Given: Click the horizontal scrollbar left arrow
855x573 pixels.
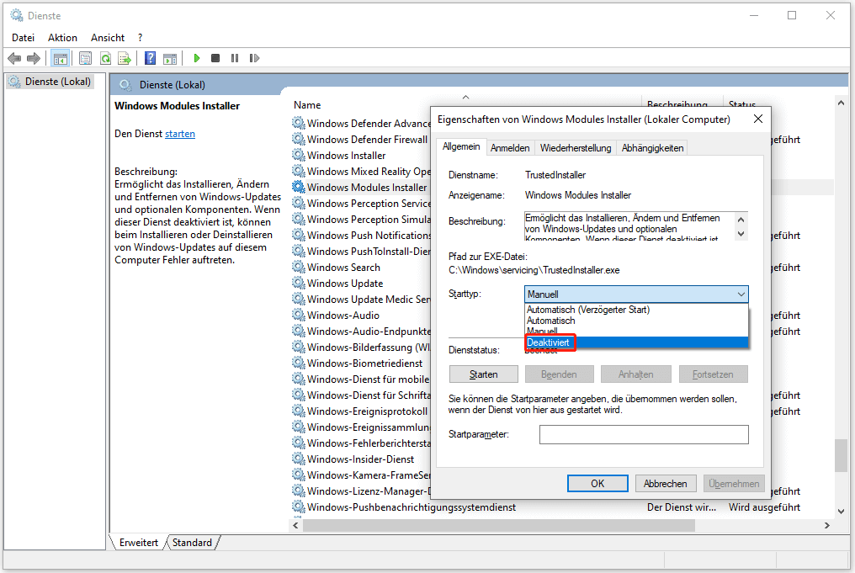Looking at the screenshot, I should 295,526.
